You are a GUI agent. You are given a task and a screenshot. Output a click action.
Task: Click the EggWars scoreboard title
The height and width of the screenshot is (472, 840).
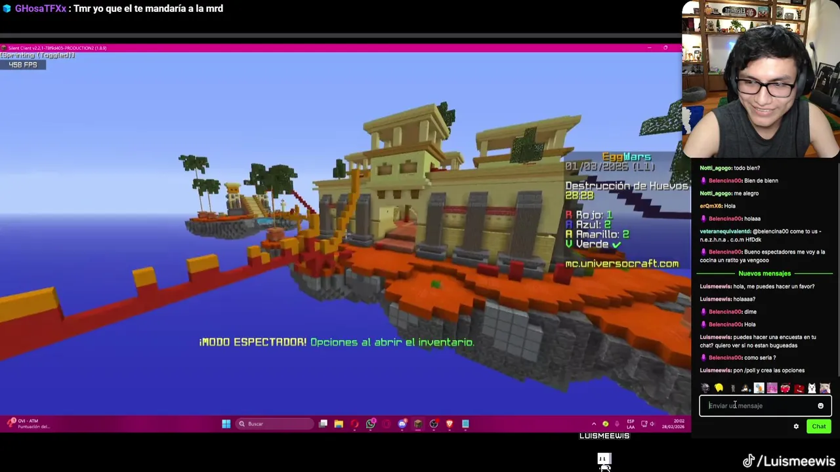point(627,157)
